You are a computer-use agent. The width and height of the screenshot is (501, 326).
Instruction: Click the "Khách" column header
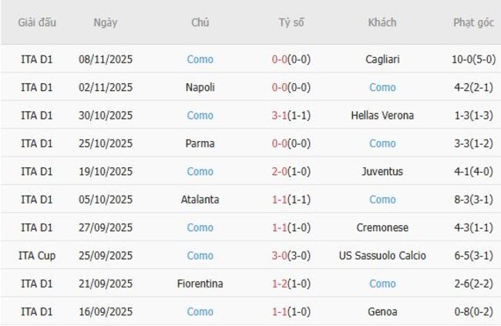click(x=382, y=22)
